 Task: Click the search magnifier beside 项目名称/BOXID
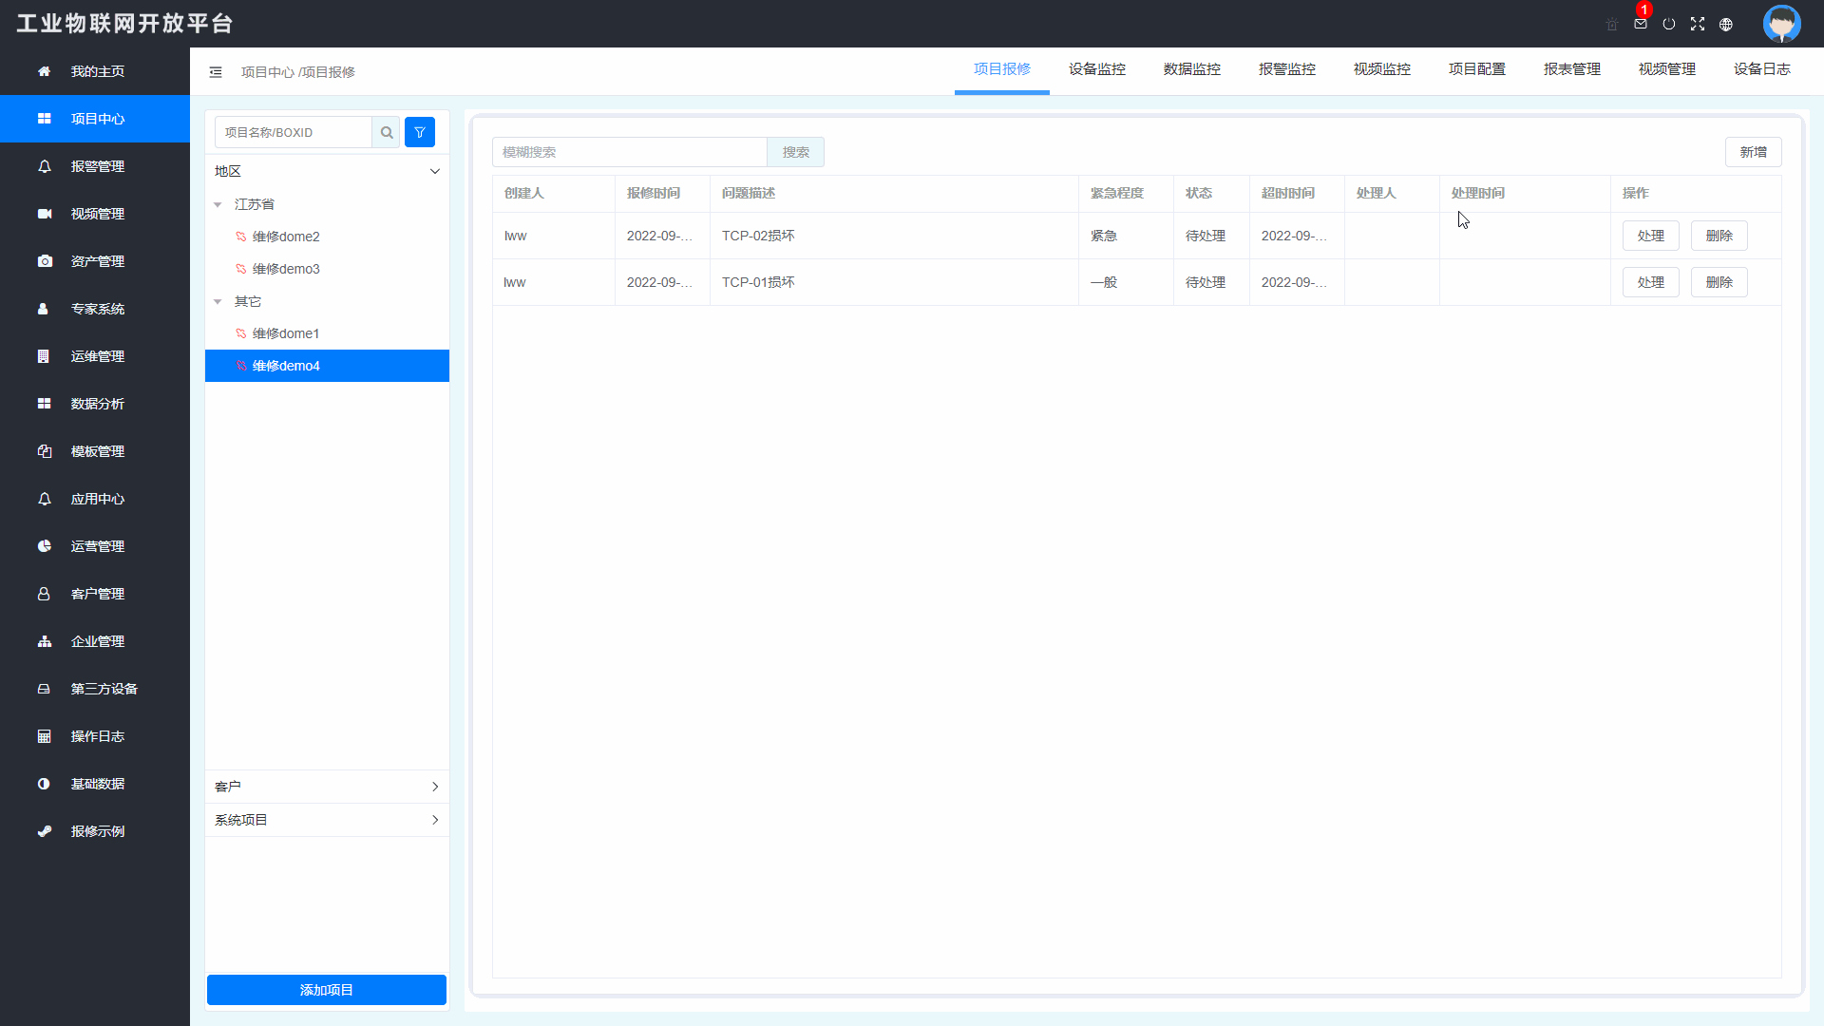click(387, 132)
